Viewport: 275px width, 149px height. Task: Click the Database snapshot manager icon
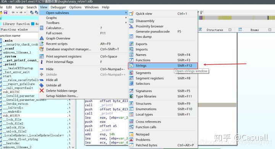coord(42,49)
